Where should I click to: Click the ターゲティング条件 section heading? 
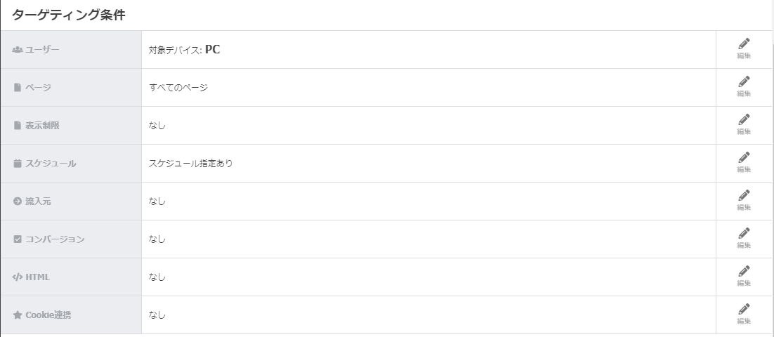(69, 15)
